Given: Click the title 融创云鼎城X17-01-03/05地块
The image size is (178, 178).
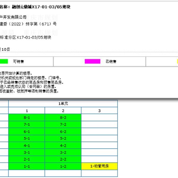Looking at the screenshot, I should tap(41, 7).
